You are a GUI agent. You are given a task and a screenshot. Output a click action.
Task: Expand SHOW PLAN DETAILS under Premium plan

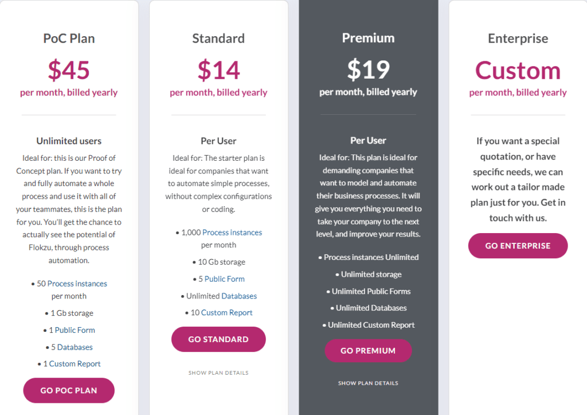368,383
